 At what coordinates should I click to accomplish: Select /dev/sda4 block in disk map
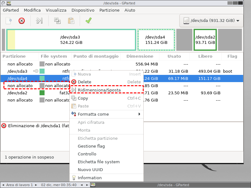tap(156, 40)
